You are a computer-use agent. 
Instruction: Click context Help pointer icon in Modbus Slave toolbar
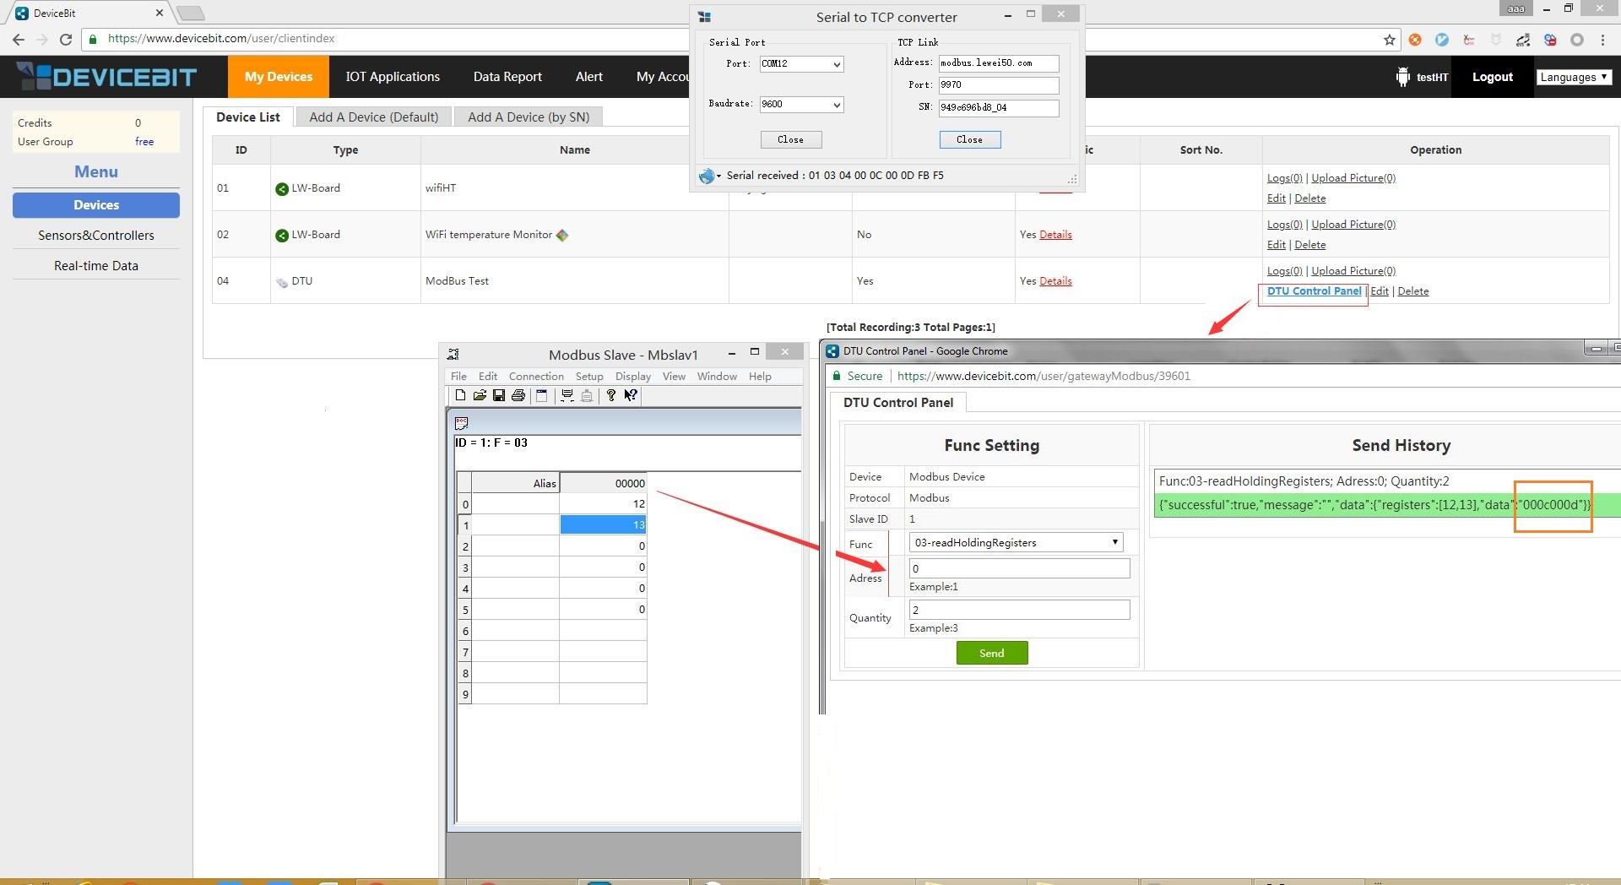coord(631,395)
